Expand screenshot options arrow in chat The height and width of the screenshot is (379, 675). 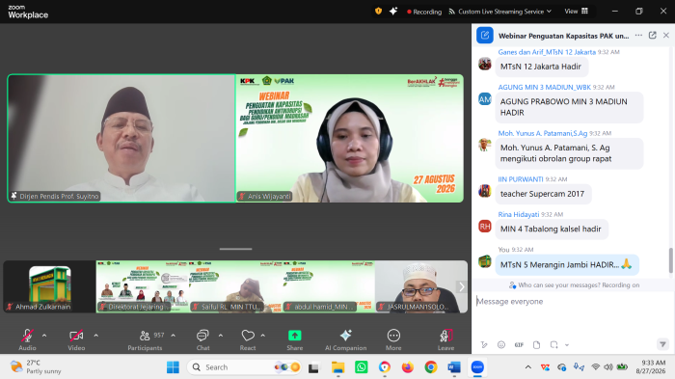point(567,345)
